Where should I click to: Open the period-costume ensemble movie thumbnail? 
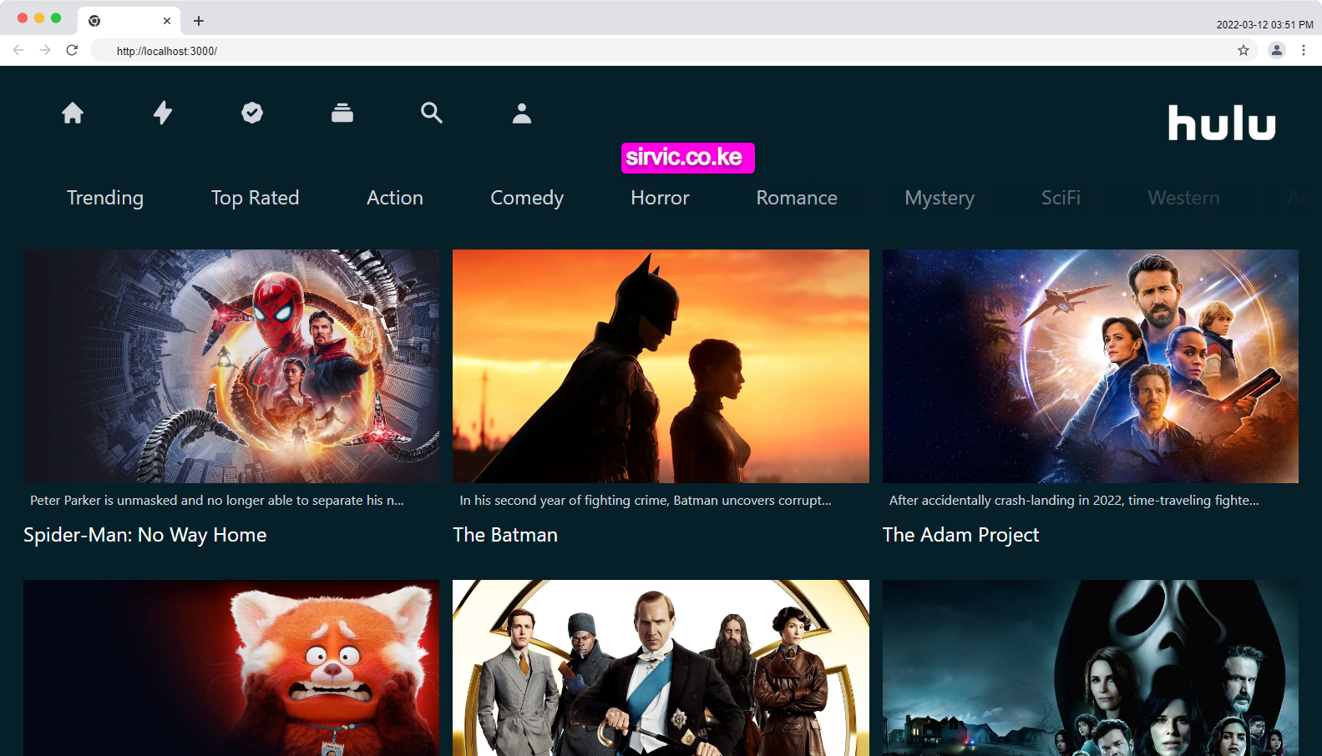pyautogui.click(x=661, y=668)
